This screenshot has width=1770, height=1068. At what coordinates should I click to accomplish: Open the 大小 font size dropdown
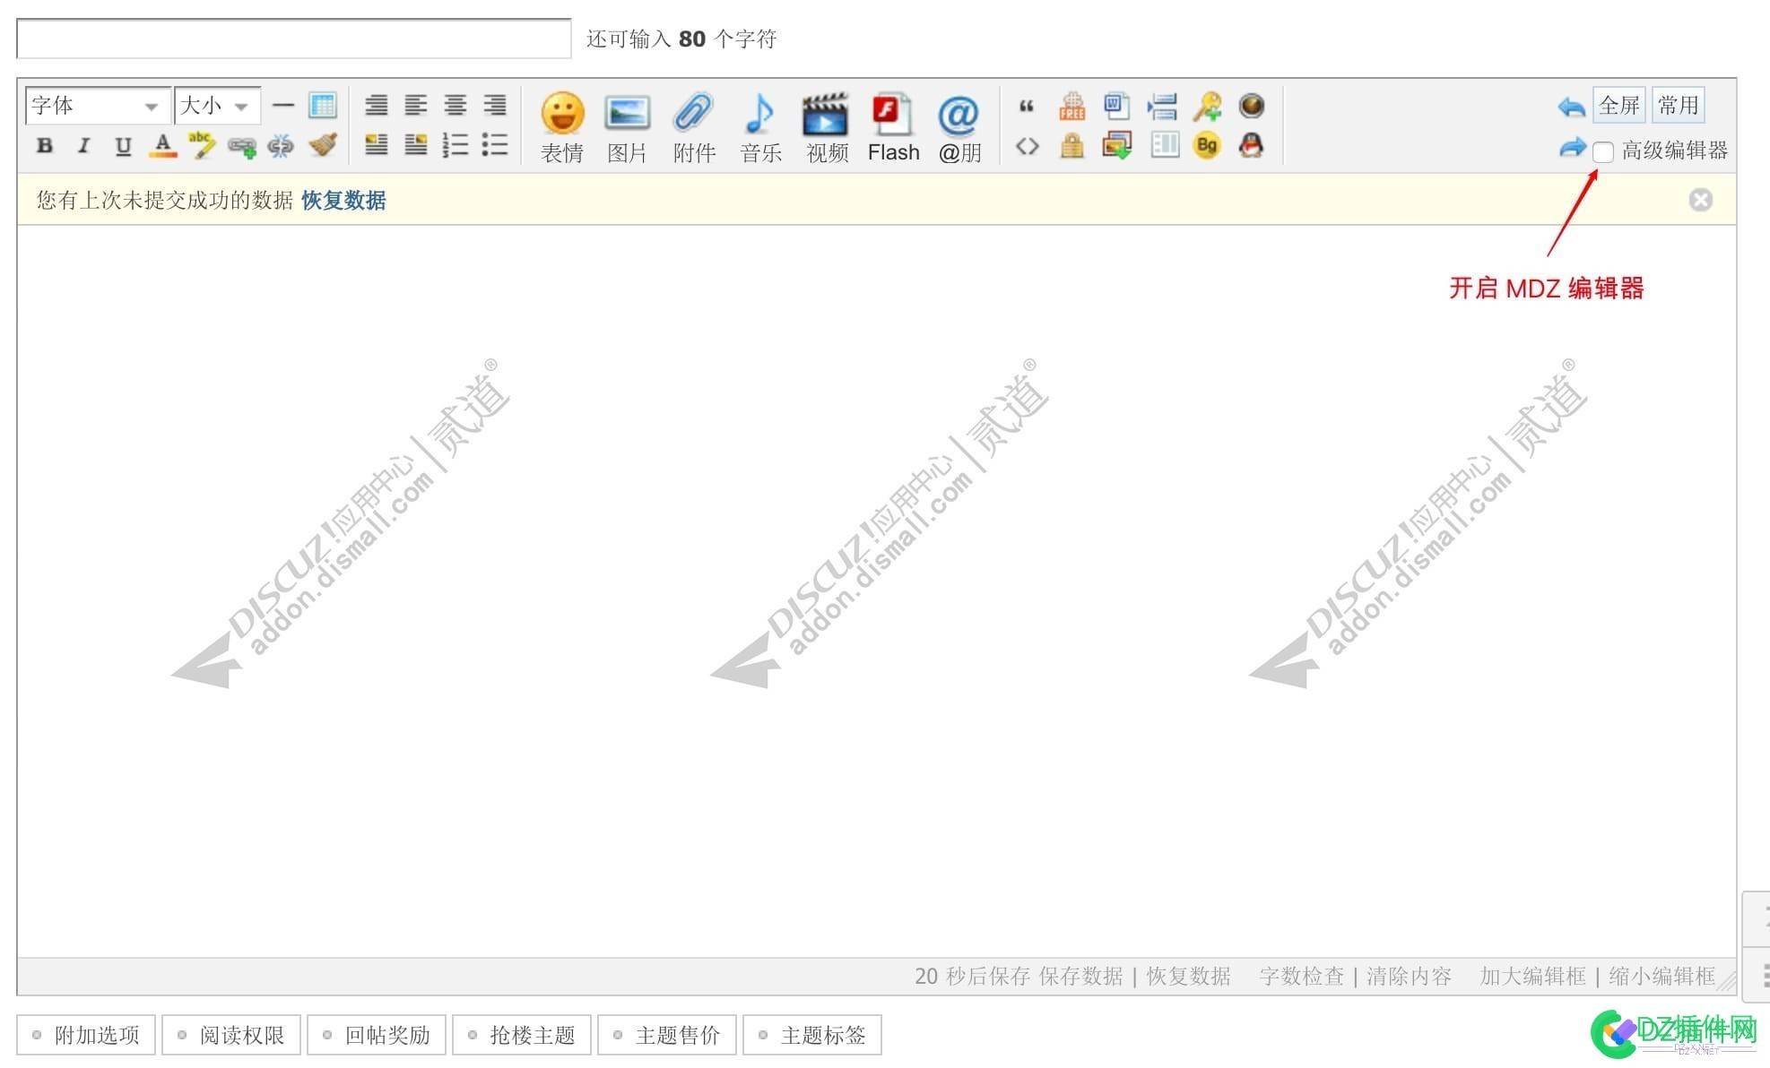pyautogui.click(x=215, y=105)
